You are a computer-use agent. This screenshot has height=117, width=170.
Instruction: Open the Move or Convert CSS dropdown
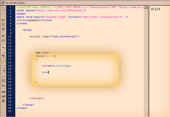coord(3,85)
